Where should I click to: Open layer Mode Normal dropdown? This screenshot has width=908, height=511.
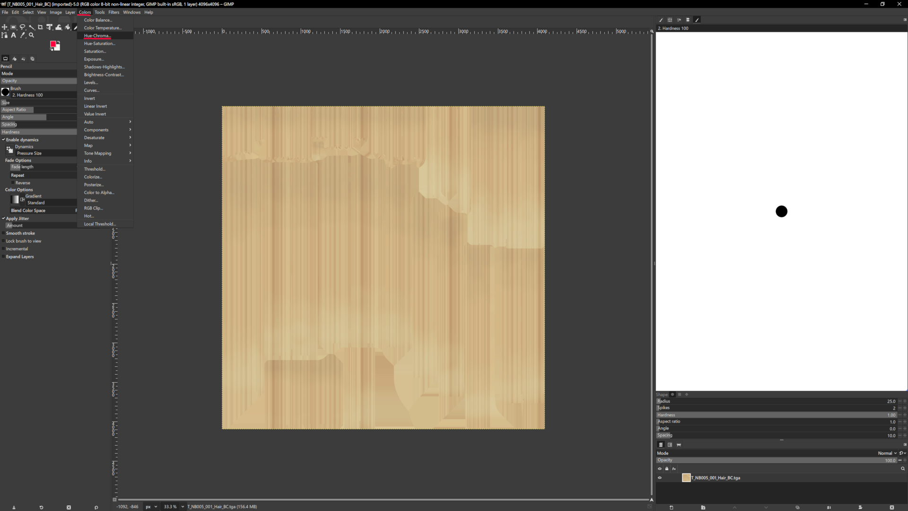(887, 453)
